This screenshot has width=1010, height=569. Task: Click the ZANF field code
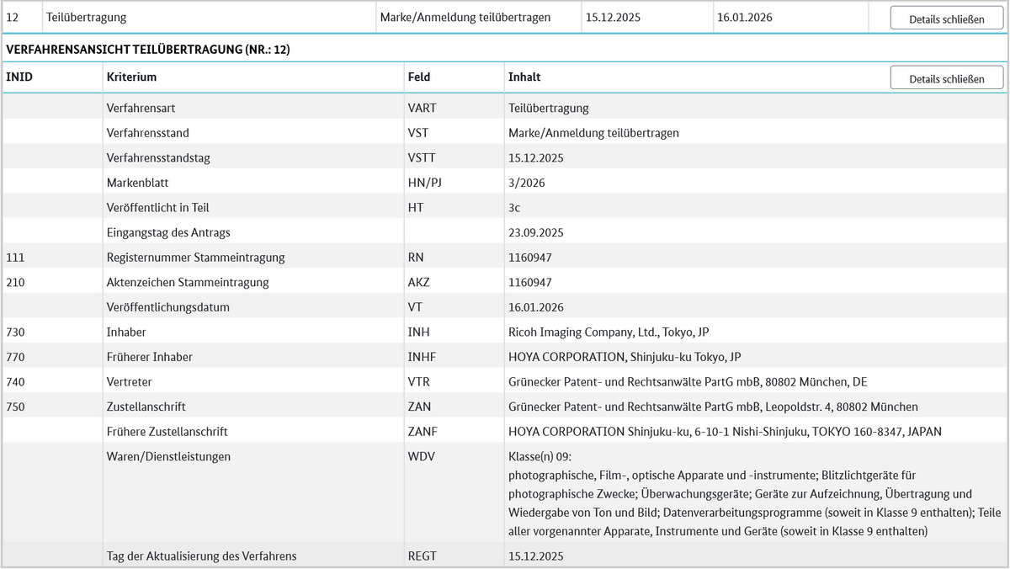[423, 431]
